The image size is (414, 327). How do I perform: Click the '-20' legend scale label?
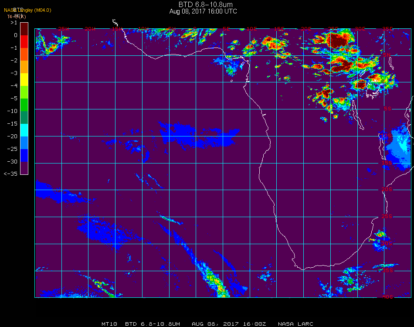[x=12, y=136]
